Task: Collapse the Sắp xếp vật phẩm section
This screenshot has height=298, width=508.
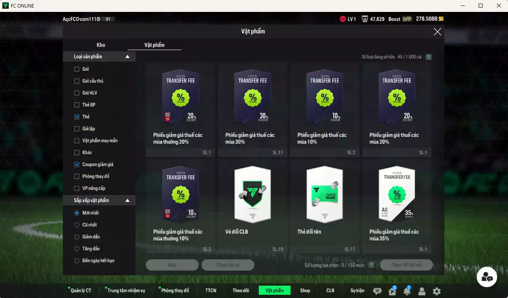Action: pyautogui.click(x=127, y=201)
